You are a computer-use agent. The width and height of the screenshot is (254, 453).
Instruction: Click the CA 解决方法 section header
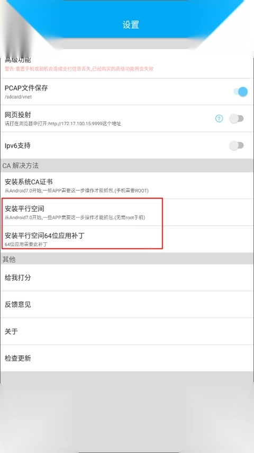[127, 165]
